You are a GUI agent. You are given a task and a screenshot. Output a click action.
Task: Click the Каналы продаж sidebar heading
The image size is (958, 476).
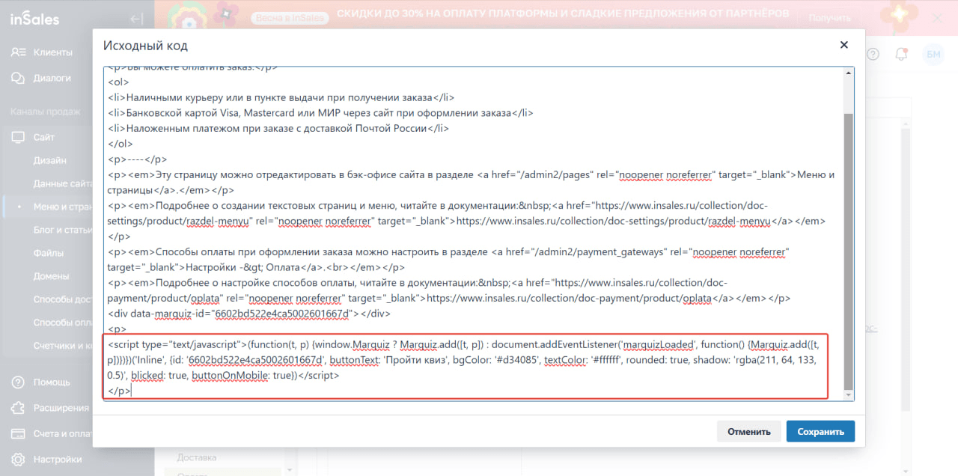point(45,112)
